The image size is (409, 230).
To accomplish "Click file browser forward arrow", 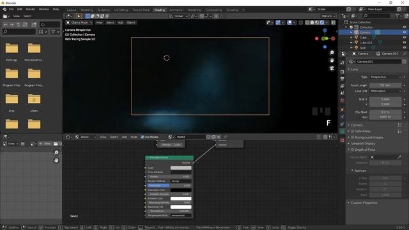I will tap(12, 24).
